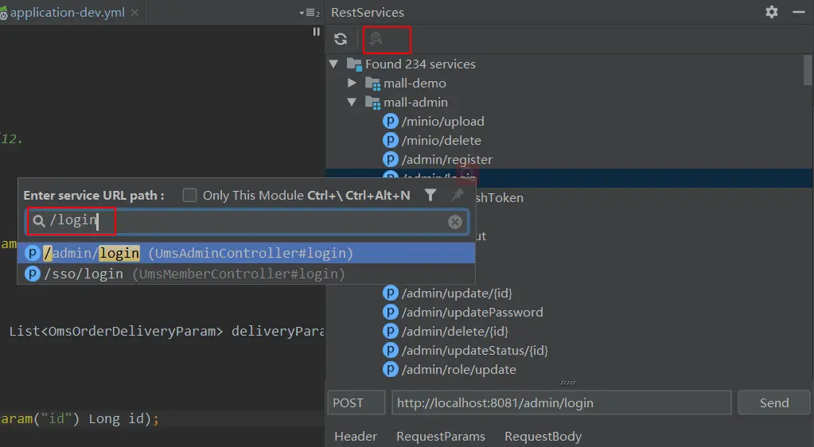Switch to Header tab

356,437
